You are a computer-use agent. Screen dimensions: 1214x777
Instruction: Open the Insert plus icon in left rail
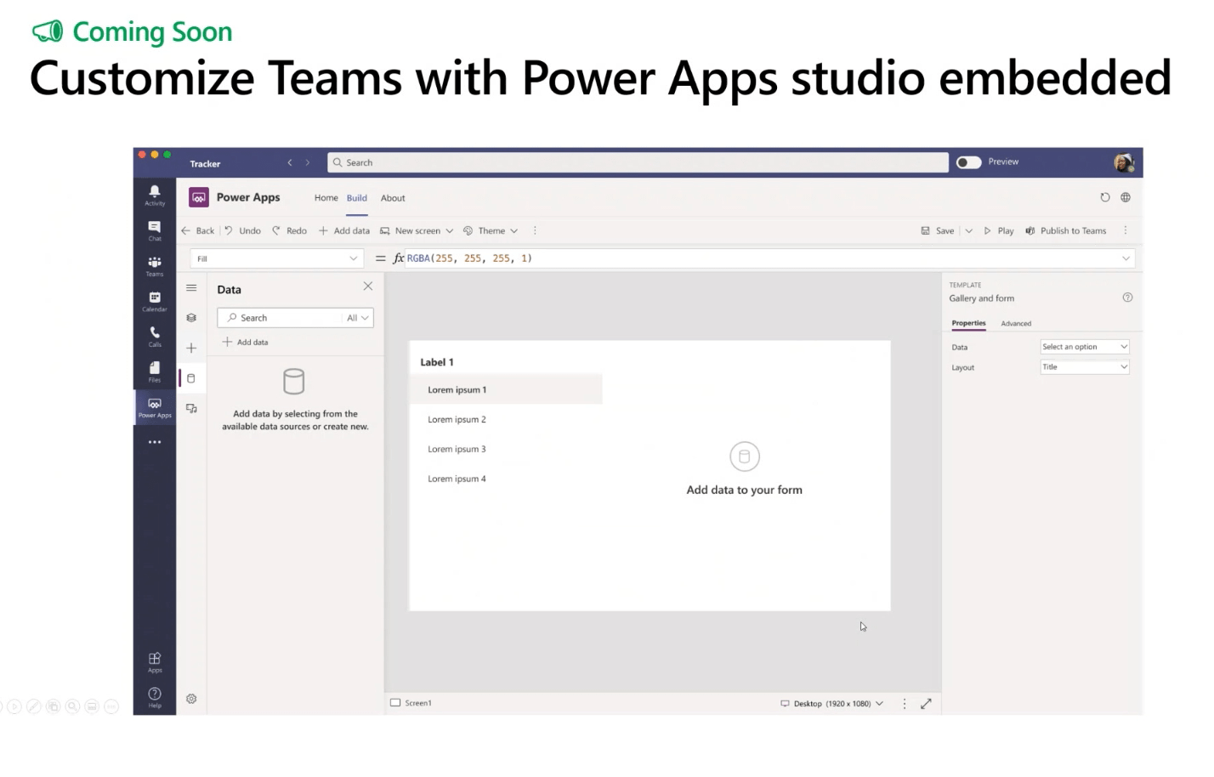pos(191,348)
